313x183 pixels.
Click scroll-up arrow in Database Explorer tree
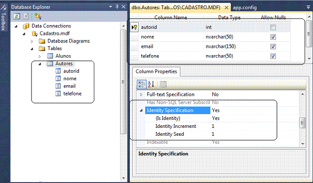coord(123,26)
